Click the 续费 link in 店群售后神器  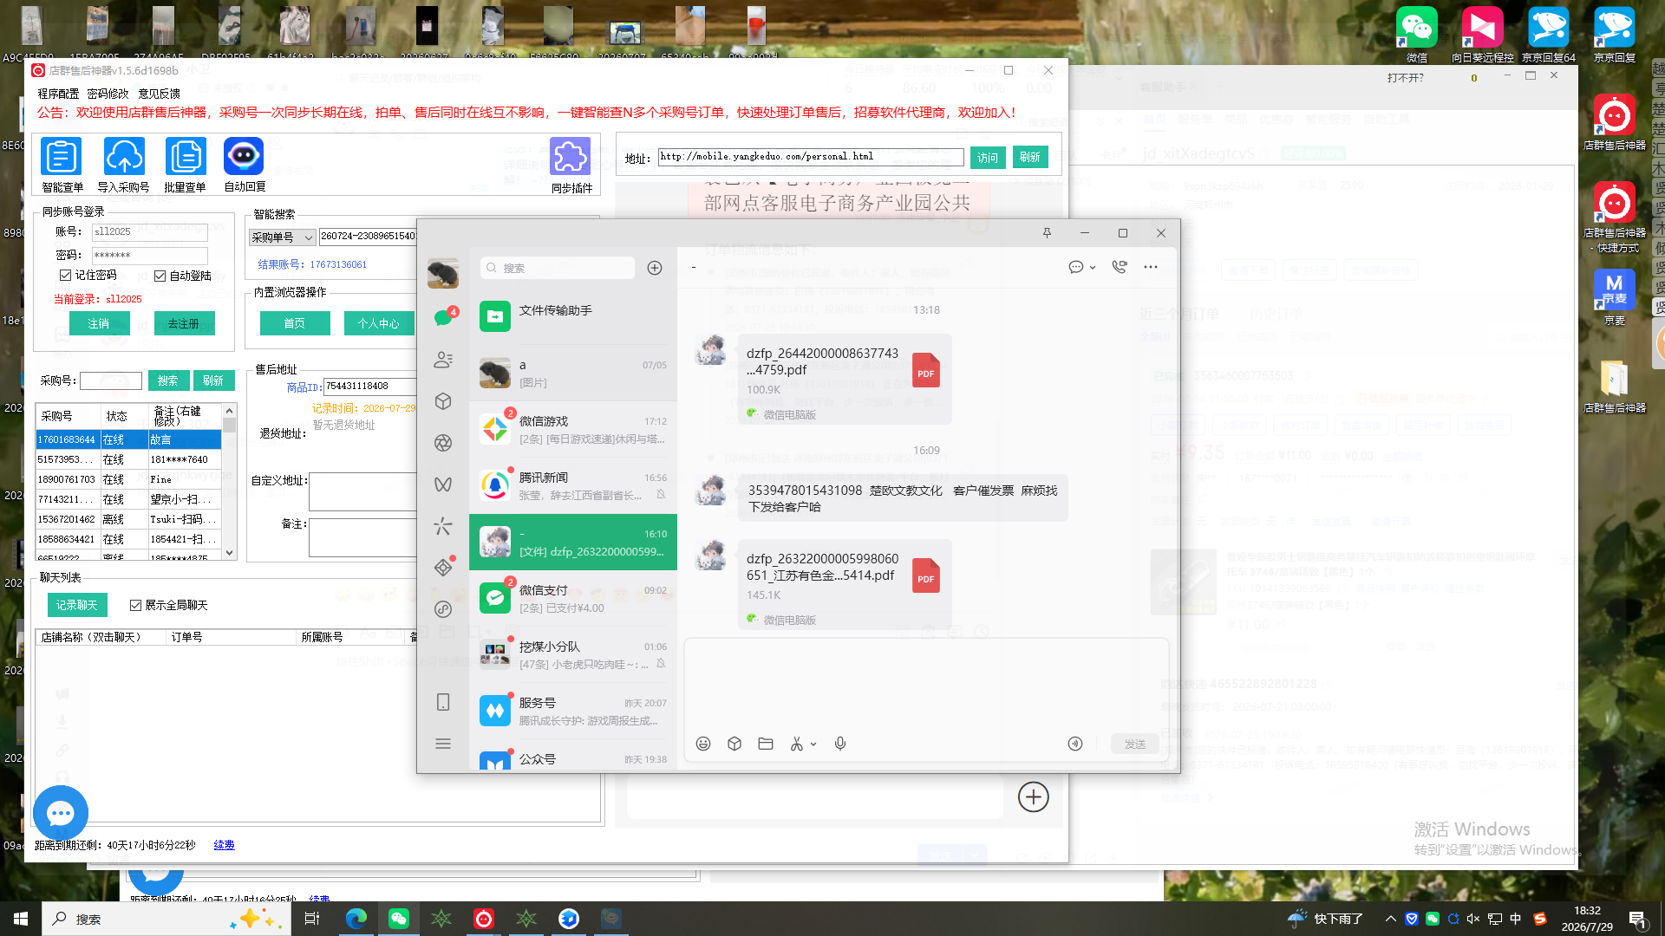224,845
